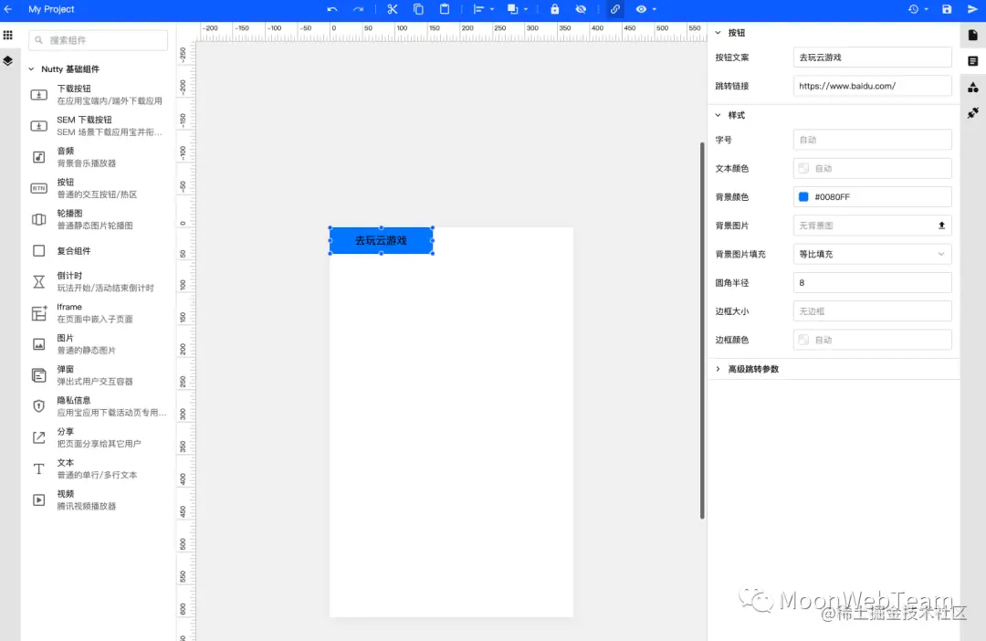
Task: Open the 文本颜色 color swatch
Action: [803, 169]
